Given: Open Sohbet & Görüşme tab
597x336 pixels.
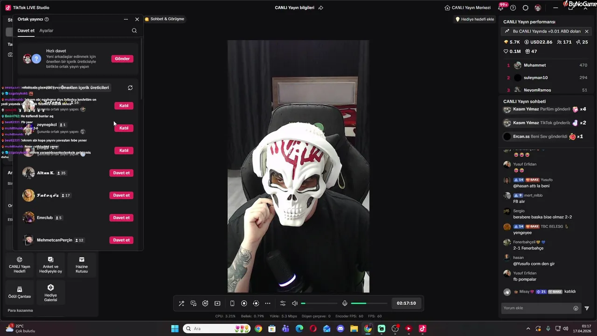Looking at the screenshot, I should tap(164, 19).
